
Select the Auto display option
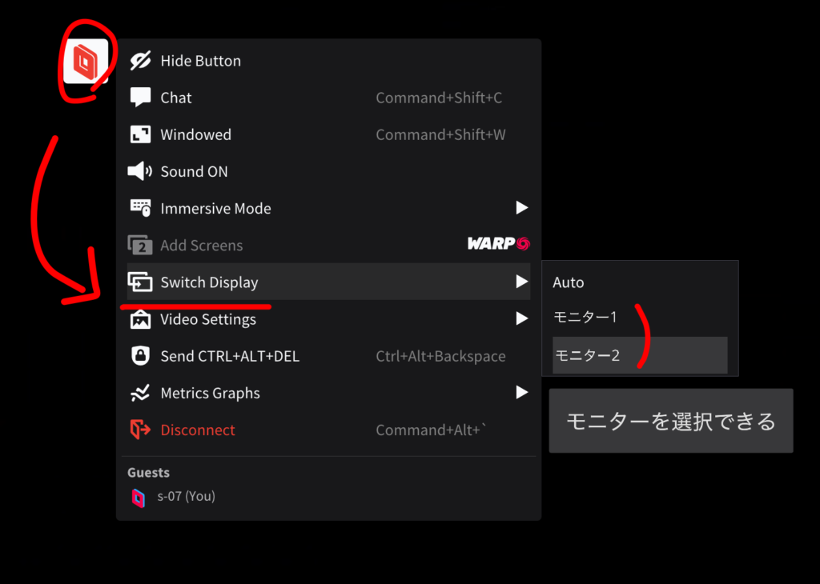(569, 282)
